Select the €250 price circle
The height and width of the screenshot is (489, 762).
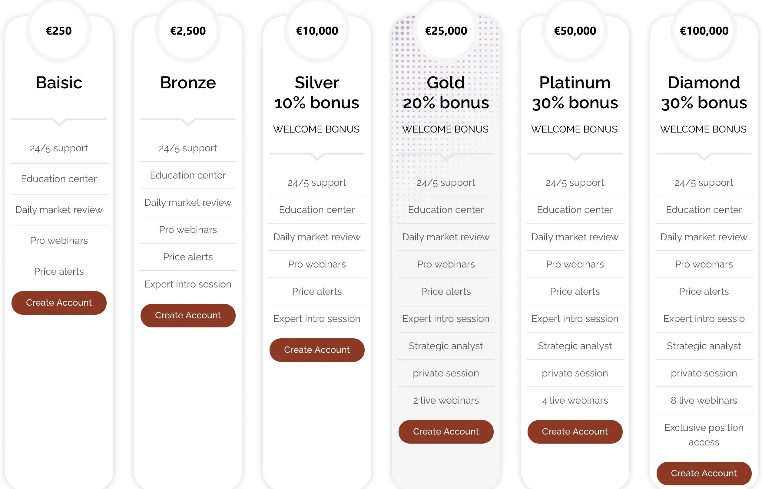tap(59, 31)
